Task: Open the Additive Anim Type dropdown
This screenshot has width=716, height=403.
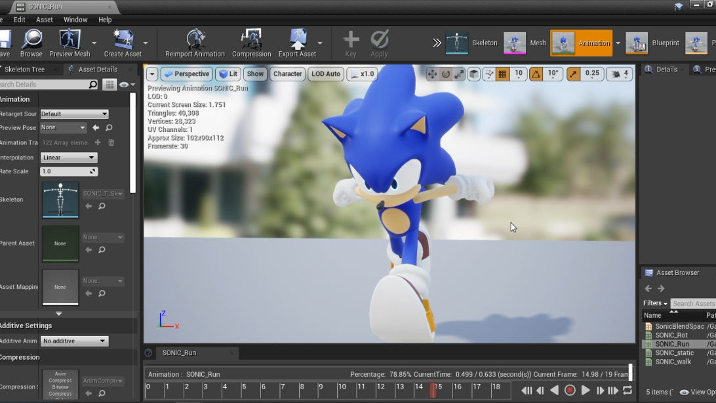Action: [75, 341]
